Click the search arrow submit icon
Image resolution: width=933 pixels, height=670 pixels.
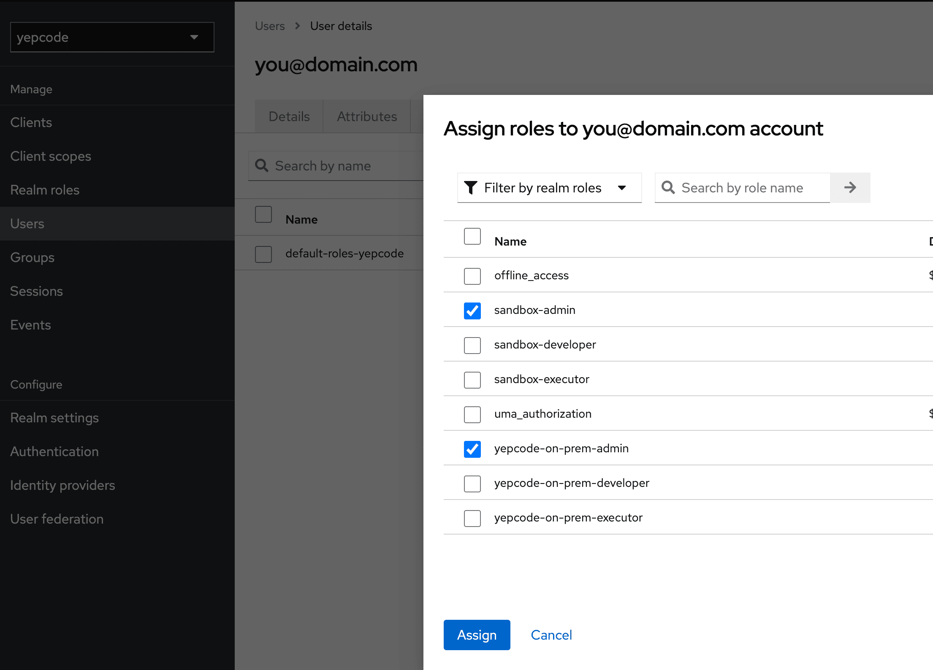click(850, 187)
